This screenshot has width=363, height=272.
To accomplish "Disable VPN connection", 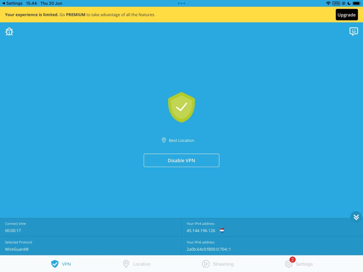I will coord(181,160).
